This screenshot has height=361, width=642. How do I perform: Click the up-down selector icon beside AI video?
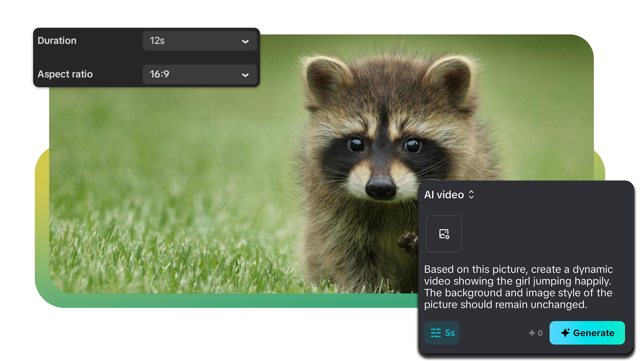point(472,195)
